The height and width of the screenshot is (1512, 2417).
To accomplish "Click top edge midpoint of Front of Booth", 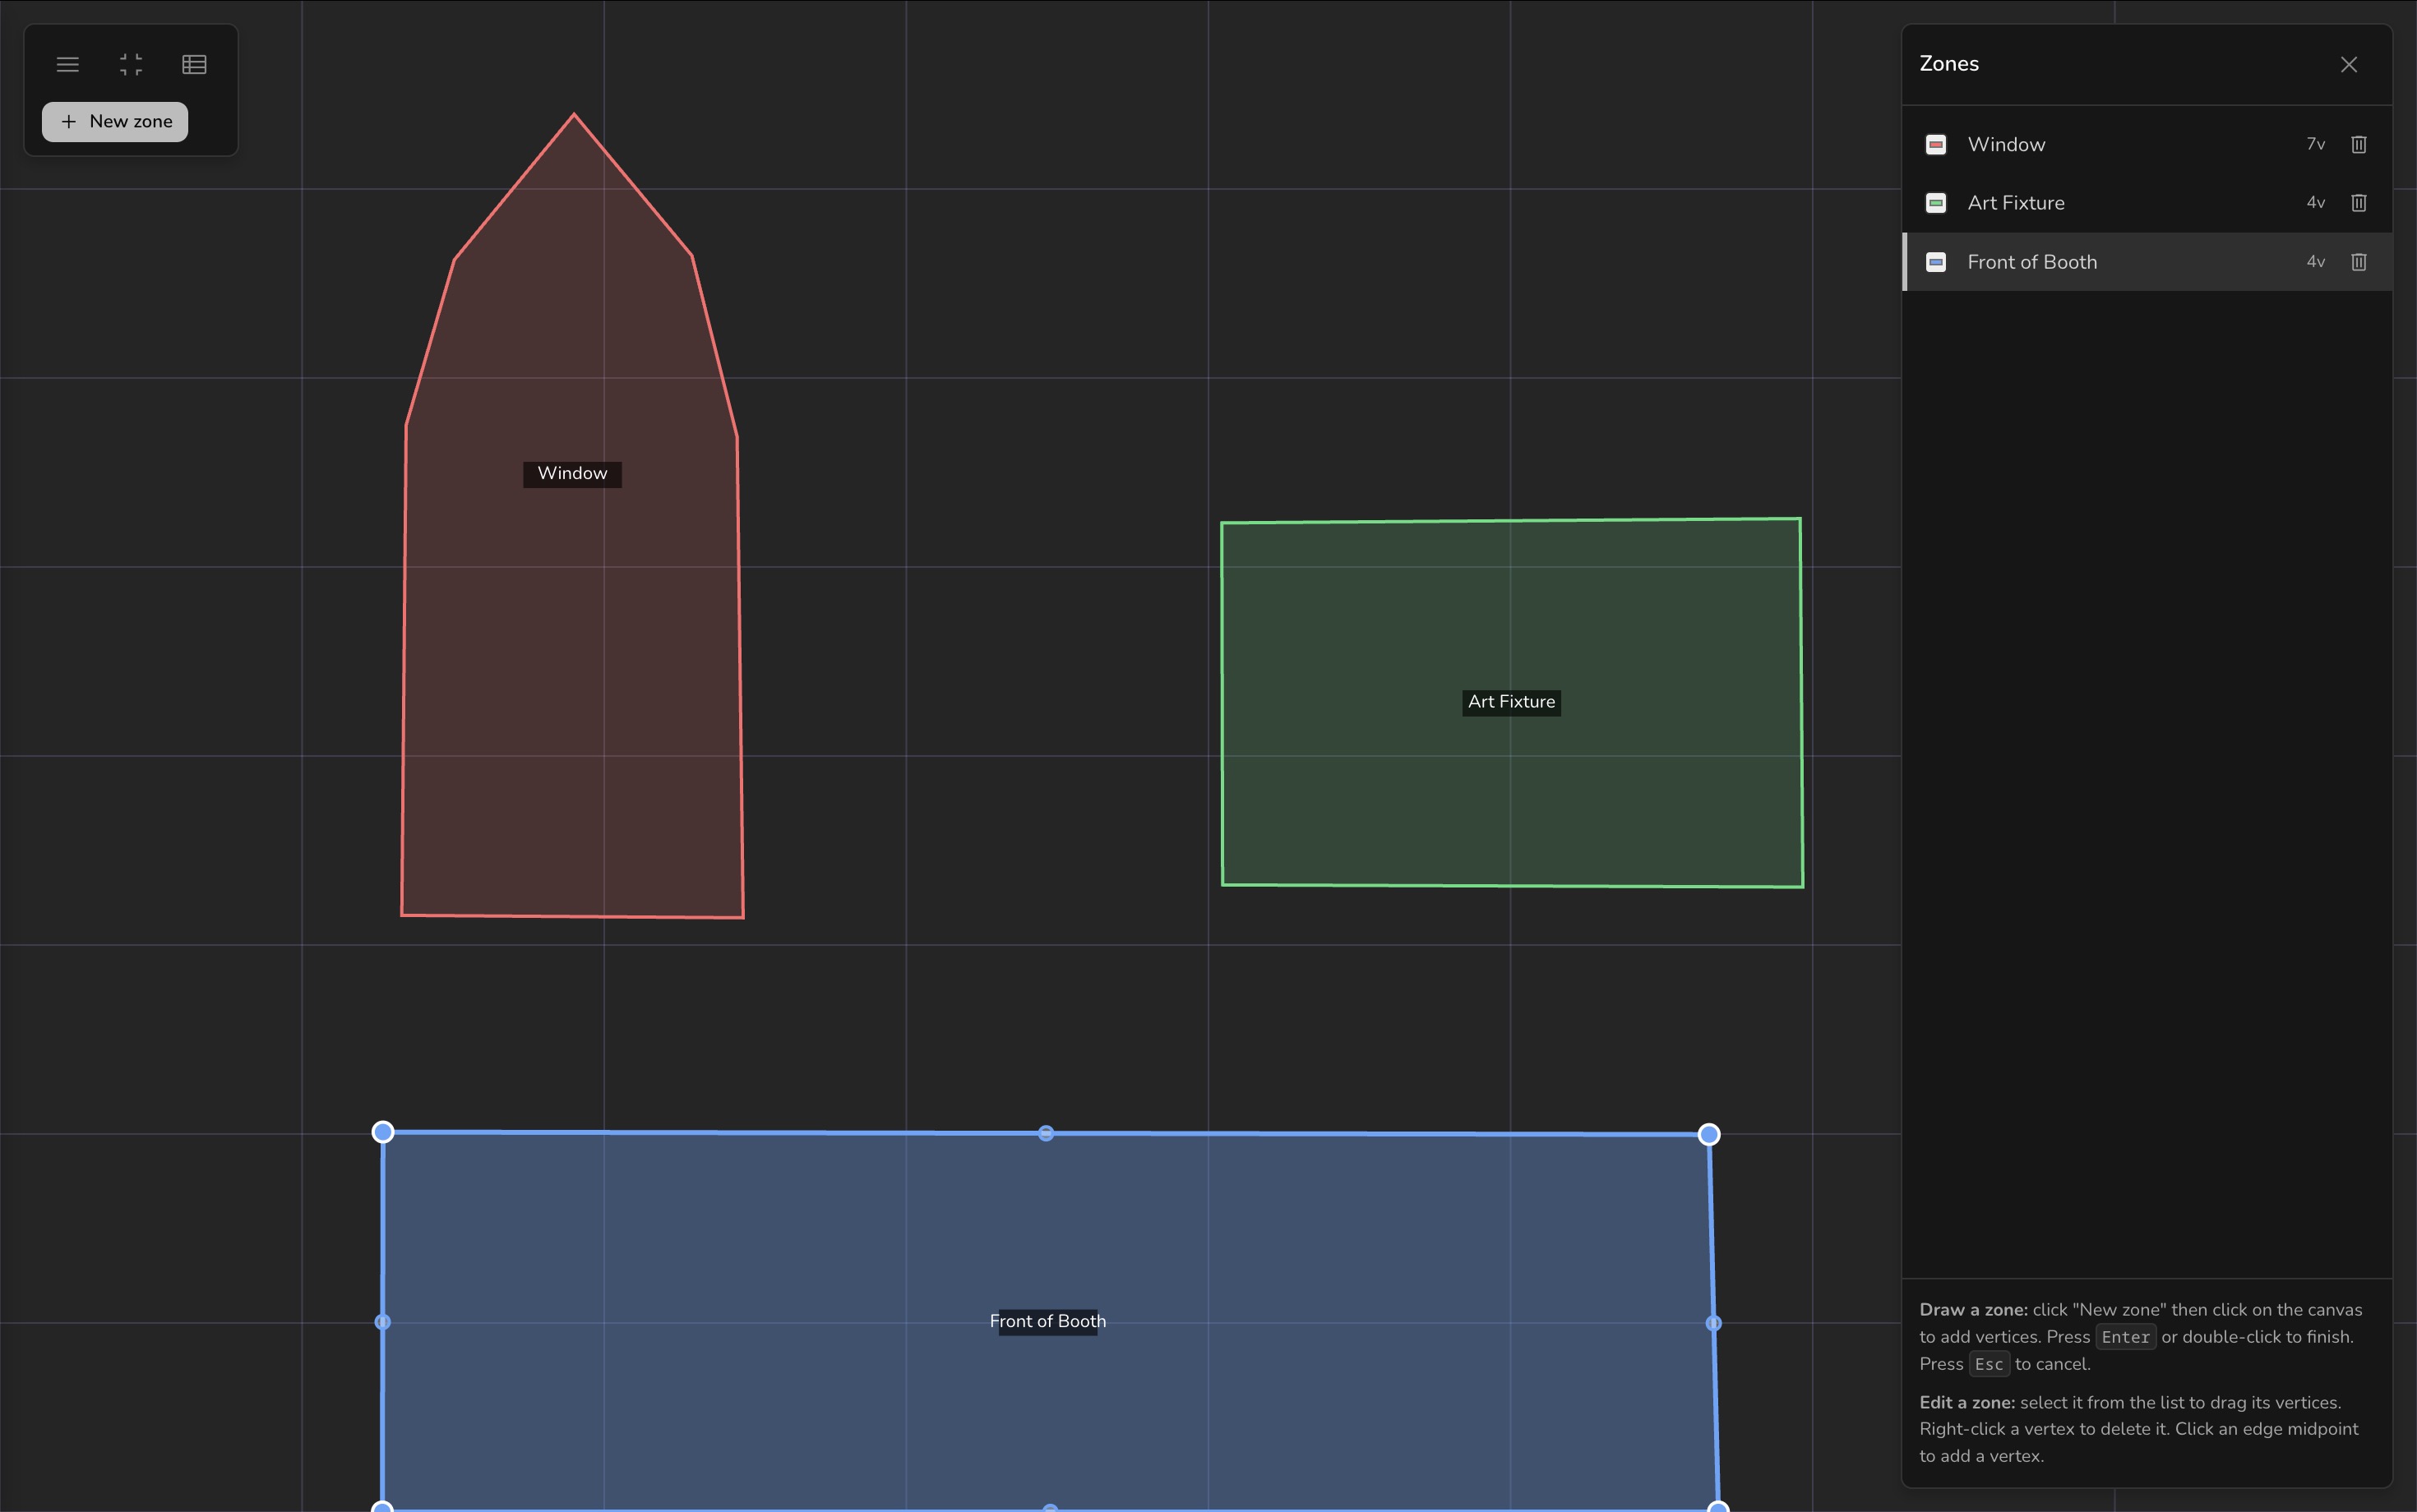I will coord(1046,1133).
